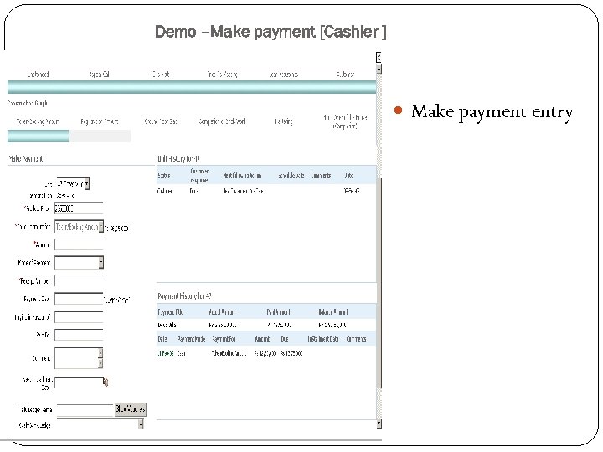The image size is (603, 452).
Task: Click the Show Vouchers button
Action: tap(131, 409)
